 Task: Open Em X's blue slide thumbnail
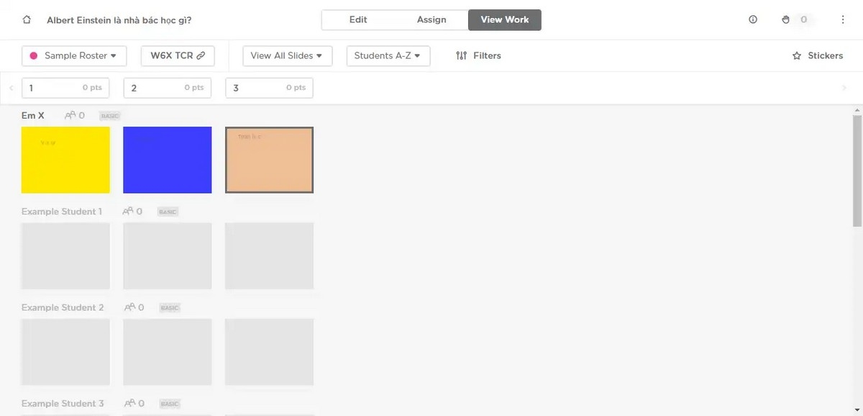(168, 160)
